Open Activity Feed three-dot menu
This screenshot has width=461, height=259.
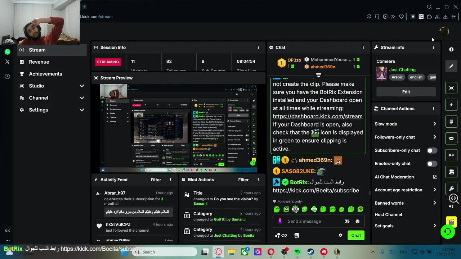click(x=171, y=180)
